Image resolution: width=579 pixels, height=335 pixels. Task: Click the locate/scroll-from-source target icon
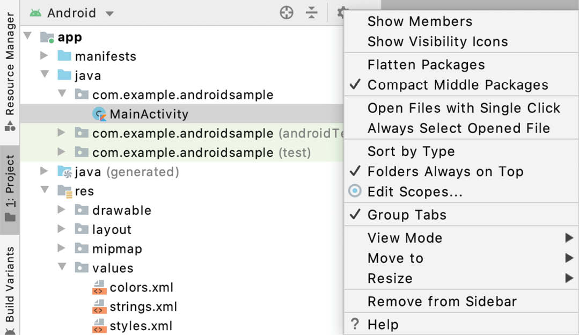[287, 12]
